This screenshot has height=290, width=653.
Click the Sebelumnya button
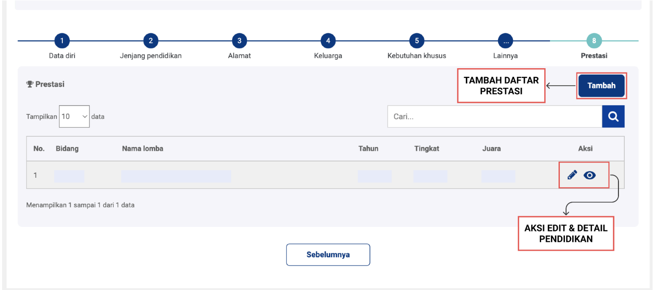(x=328, y=255)
